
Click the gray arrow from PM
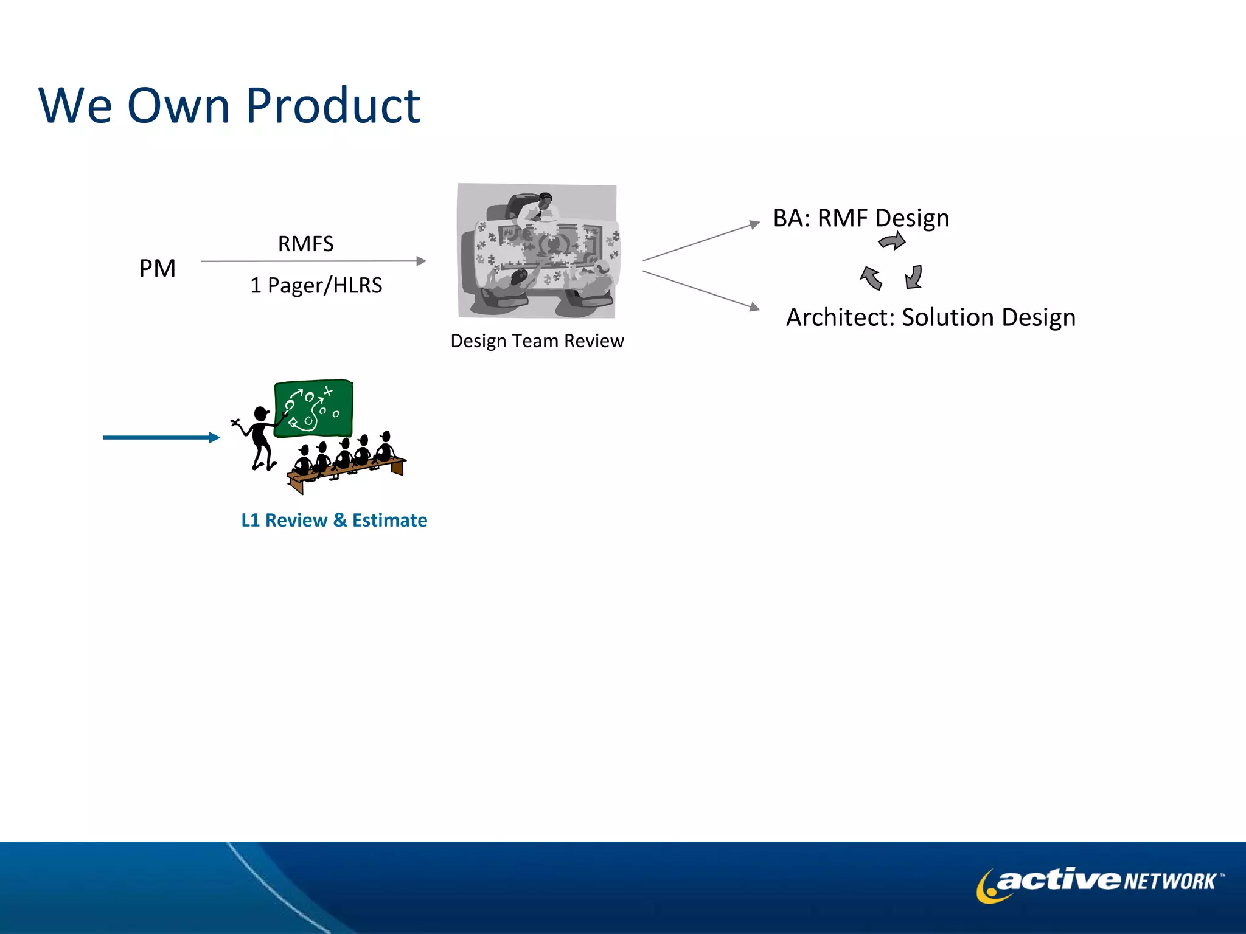click(x=313, y=261)
